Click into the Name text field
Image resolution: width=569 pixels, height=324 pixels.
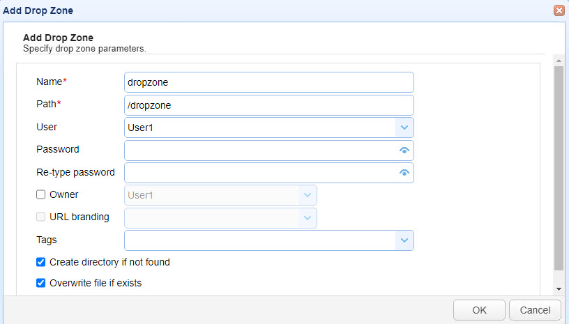(268, 82)
